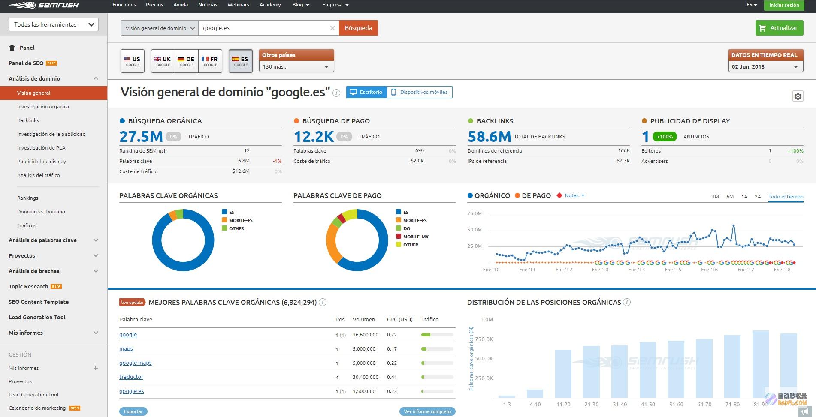Screen dimensions: 816x417
Task: Select the UK Google database
Action: pos(163,61)
